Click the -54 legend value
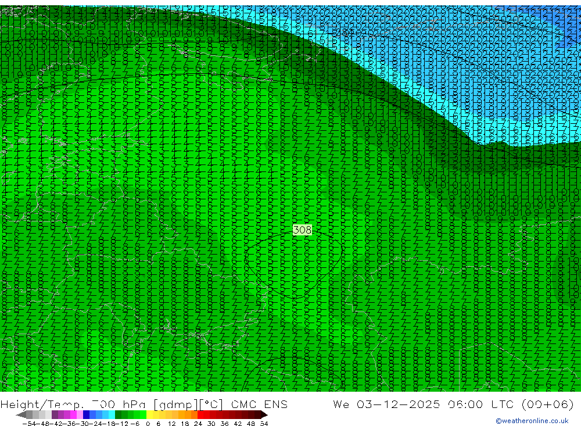The height and width of the screenshot is (426, 581). pos(29,424)
